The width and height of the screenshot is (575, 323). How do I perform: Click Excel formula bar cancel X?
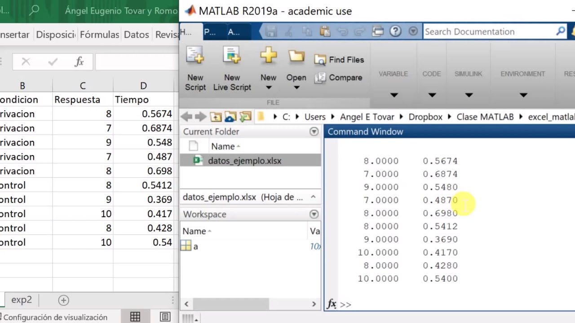click(x=26, y=62)
